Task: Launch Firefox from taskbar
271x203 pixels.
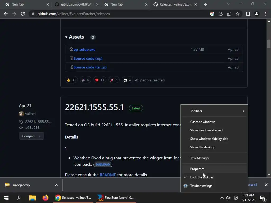Action: click(46, 198)
